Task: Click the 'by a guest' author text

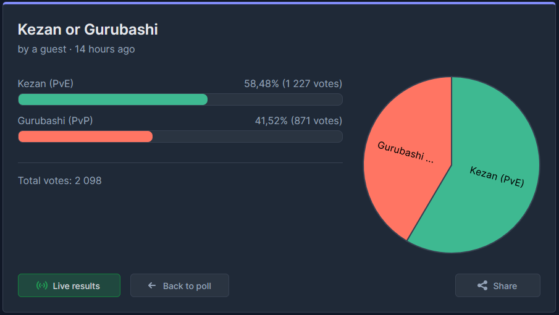Action: tap(42, 49)
